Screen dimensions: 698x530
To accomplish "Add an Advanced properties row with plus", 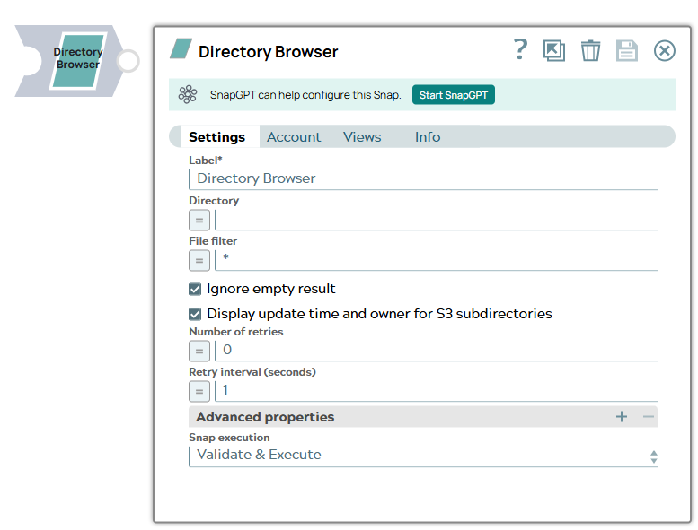I will (x=621, y=417).
